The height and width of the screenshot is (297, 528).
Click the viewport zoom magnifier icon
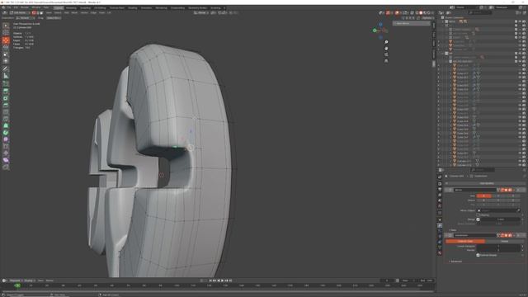tap(386, 42)
